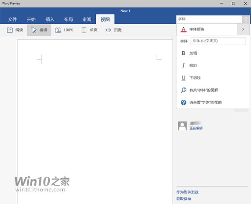This screenshot has width=251, height=204.
Task: Click the 正在编辑 status link
Action: click(196, 128)
